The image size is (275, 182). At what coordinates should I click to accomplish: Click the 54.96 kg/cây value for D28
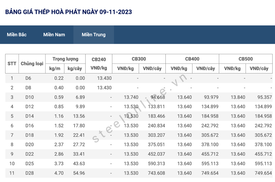[x=79, y=173]
